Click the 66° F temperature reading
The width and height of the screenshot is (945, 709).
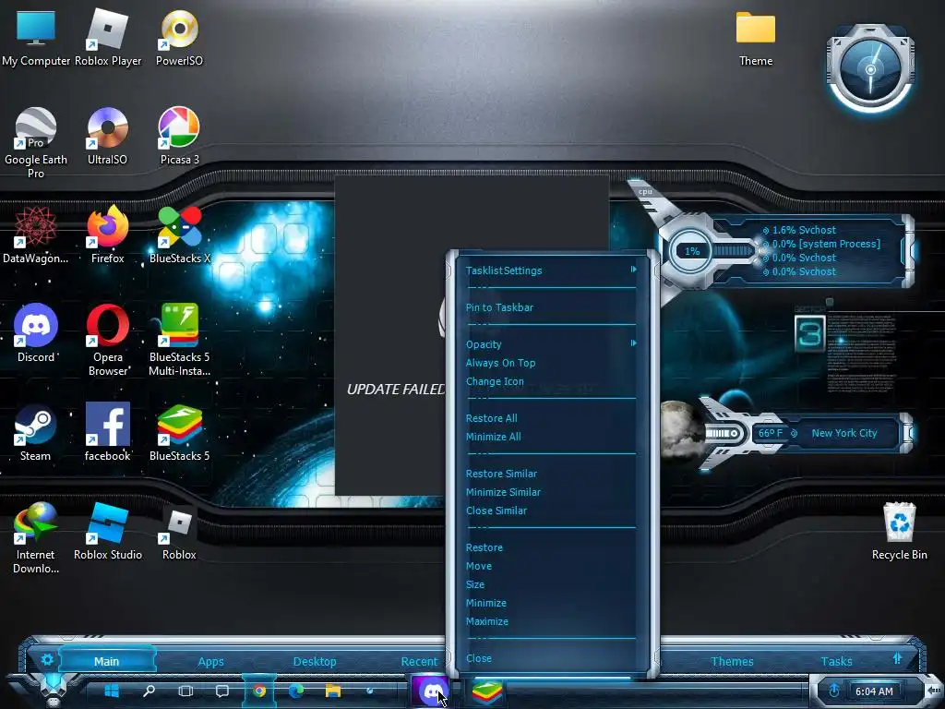[771, 434]
